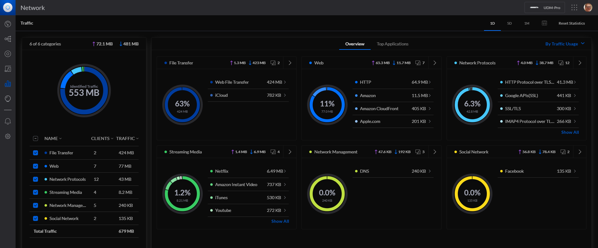The height and width of the screenshot is (248, 598).
Task: Click the user profile avatar
Action: 588,8
